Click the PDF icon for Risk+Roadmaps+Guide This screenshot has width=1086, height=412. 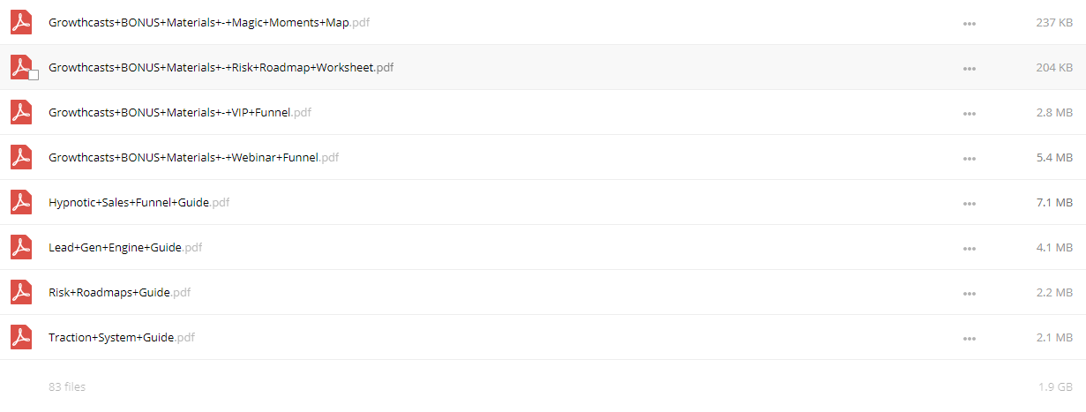click(21, 292)
